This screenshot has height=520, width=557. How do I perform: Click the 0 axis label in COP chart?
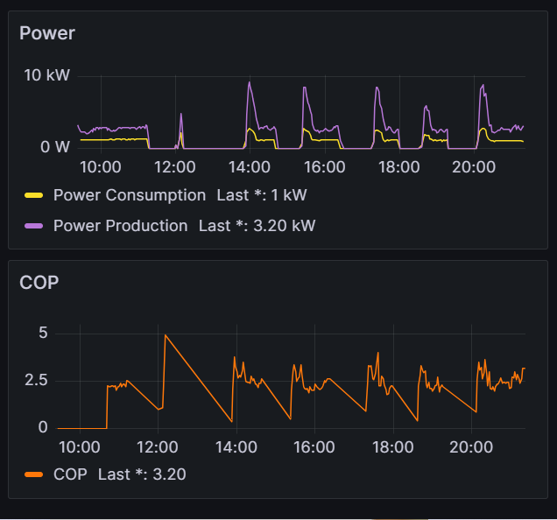(x=43, y=427)
